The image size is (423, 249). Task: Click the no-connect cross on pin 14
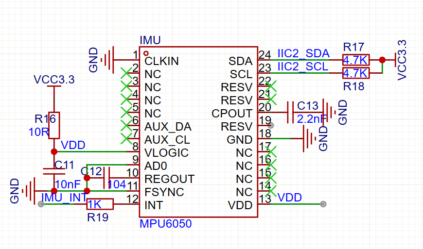(x=271, y=191)
